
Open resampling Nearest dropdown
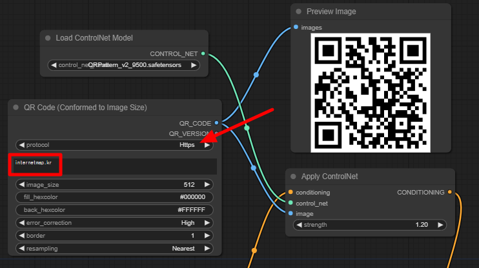tap(114, 249)
